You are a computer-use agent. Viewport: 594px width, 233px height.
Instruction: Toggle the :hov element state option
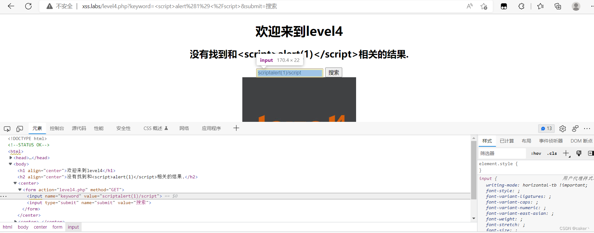(x=536, y=154)
